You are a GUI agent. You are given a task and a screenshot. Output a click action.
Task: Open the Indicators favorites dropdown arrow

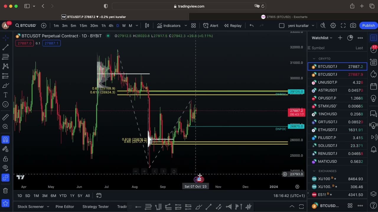(186, 26)
